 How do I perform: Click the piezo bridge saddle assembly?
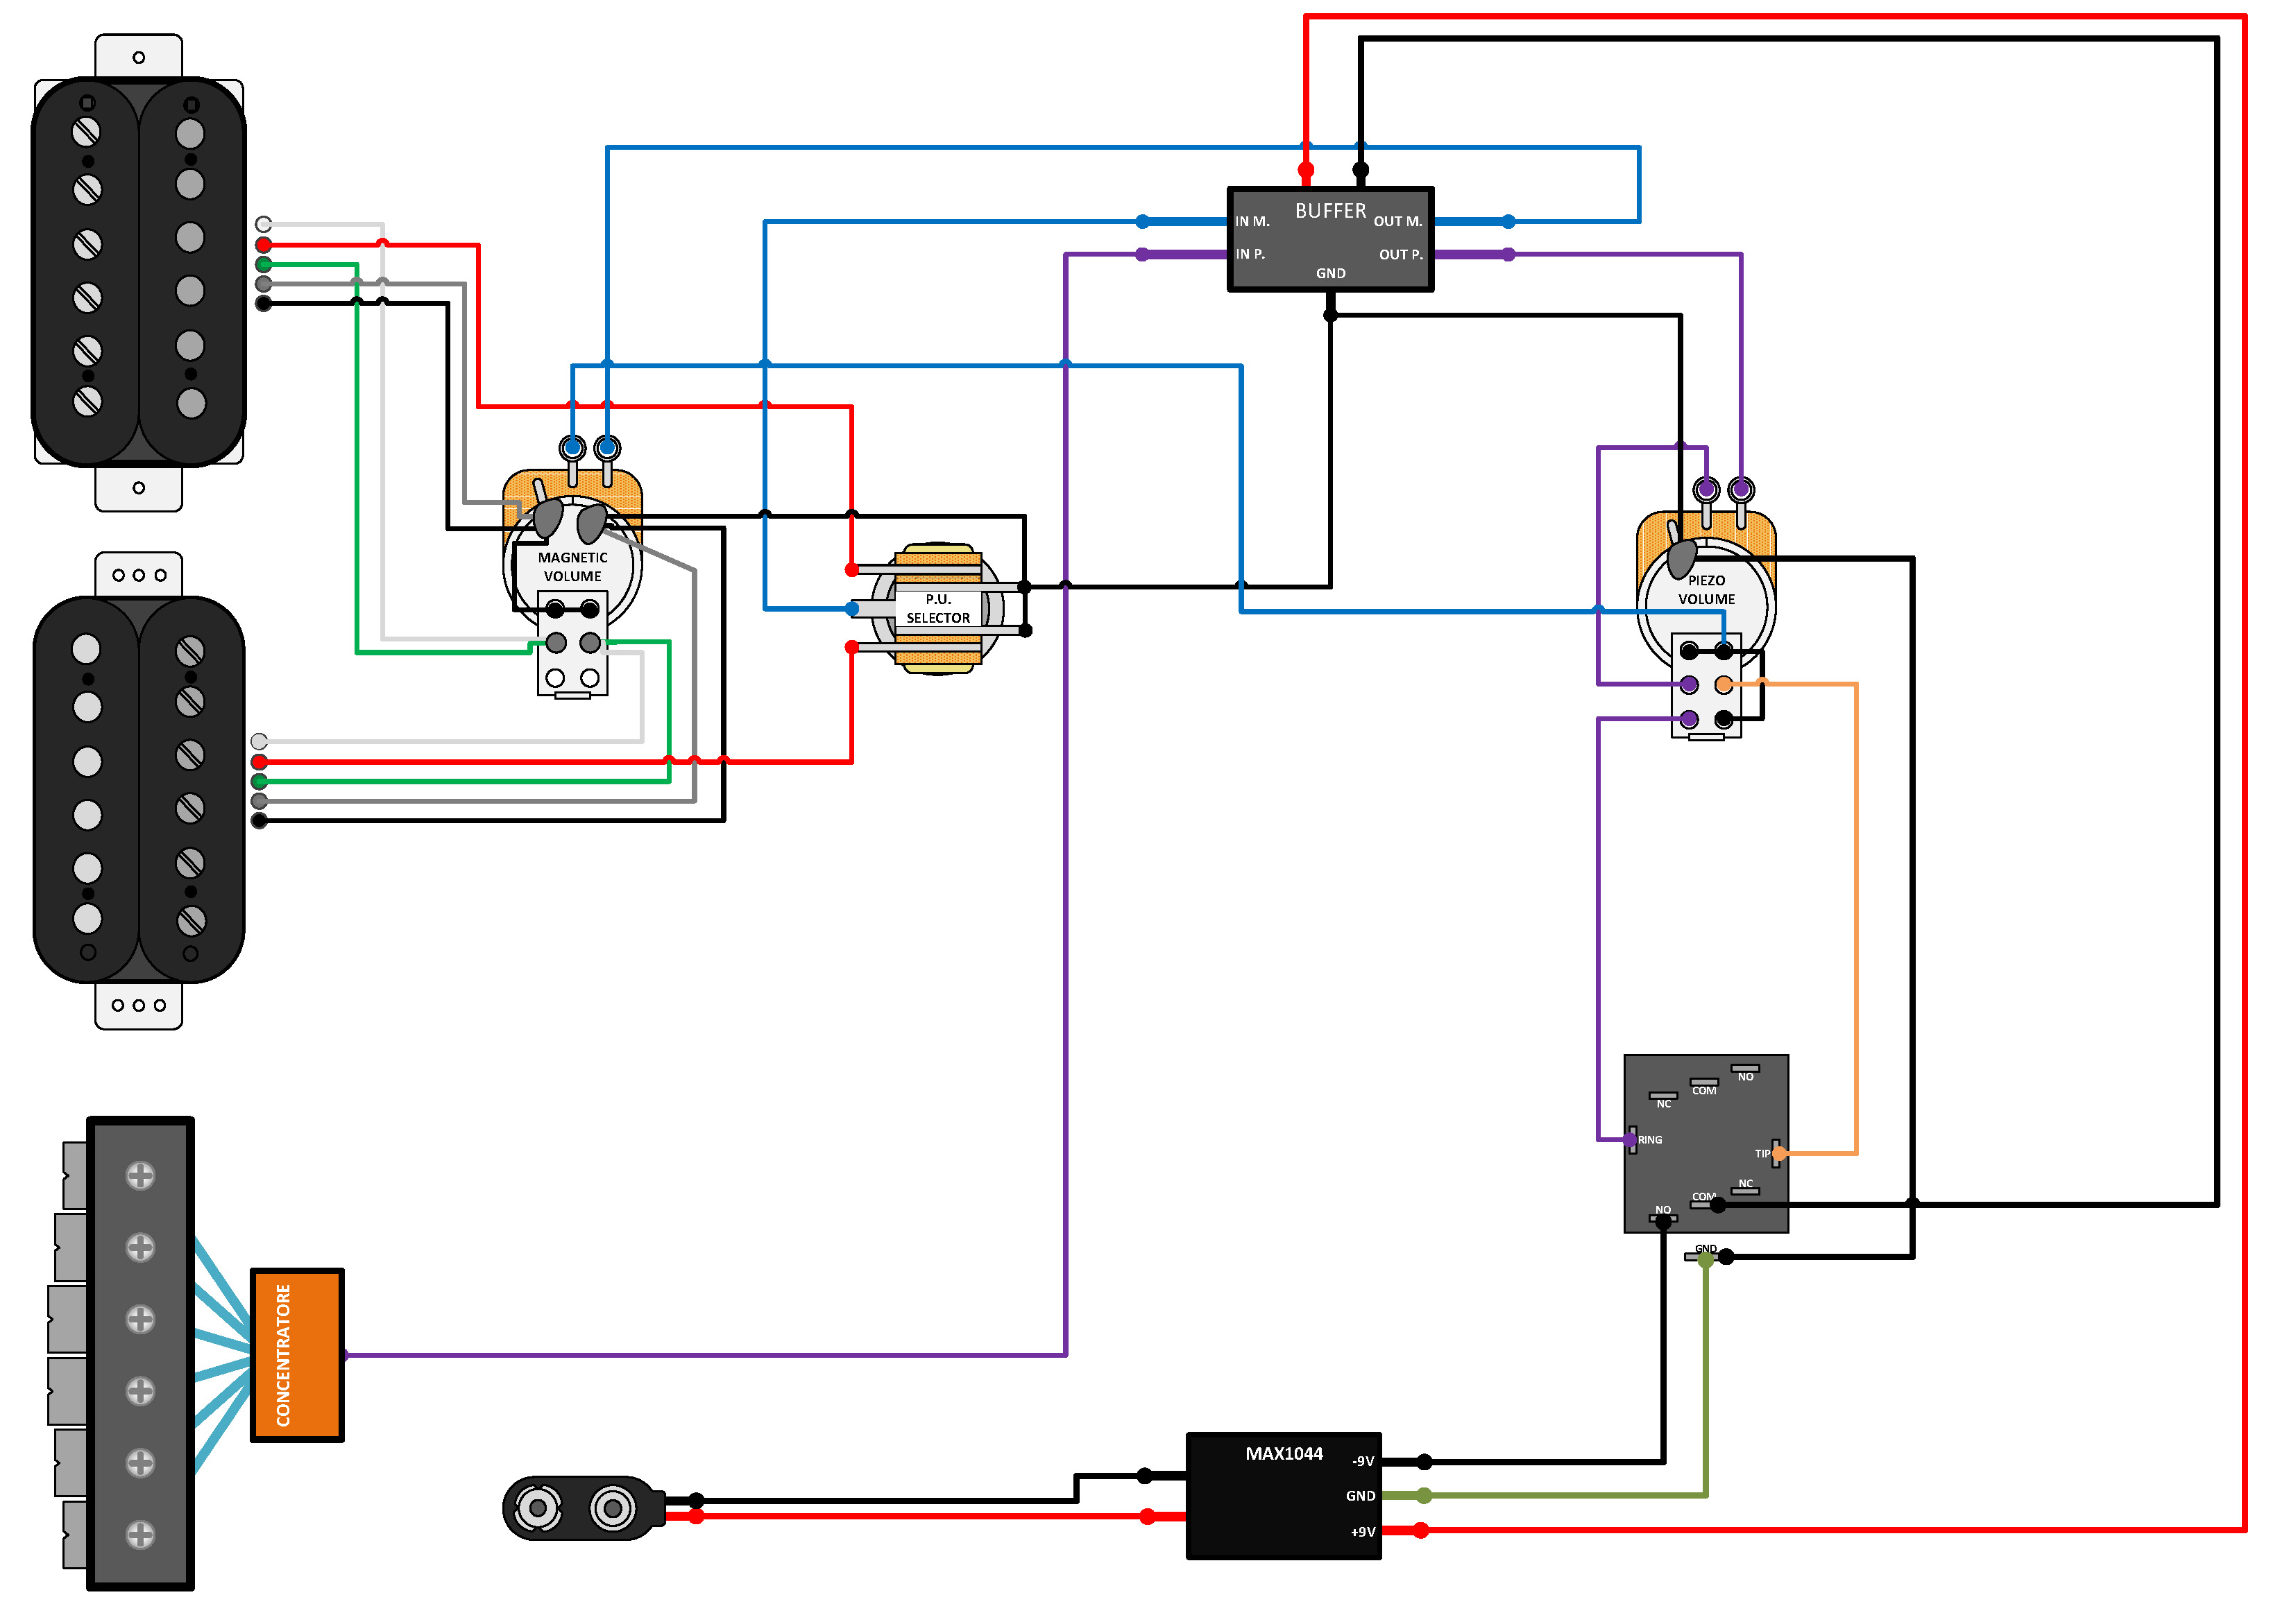coord(139,1353)
